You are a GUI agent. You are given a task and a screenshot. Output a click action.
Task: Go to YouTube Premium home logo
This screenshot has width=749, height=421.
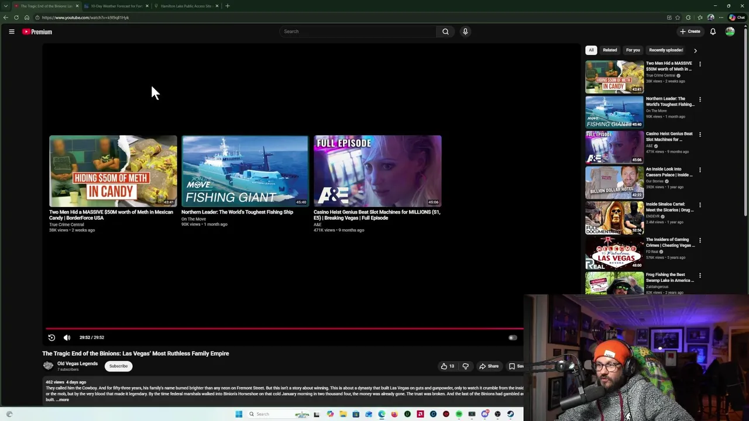point(37,32)
